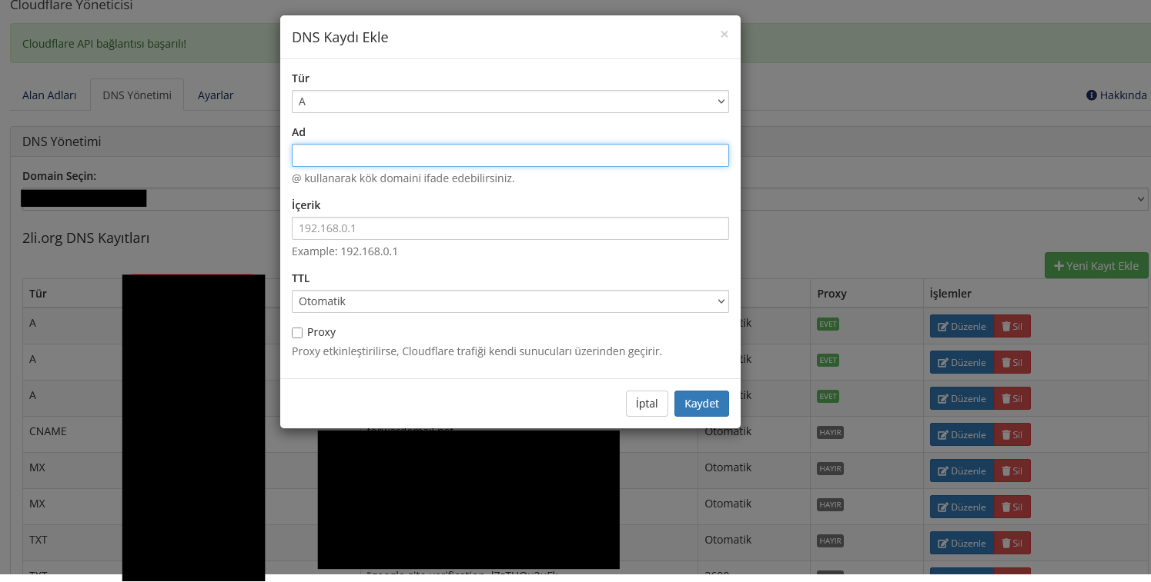The width and height of the screenshot is (1151, 582).
Task: Switch to the Ayarlar tab
Action: 215,95
